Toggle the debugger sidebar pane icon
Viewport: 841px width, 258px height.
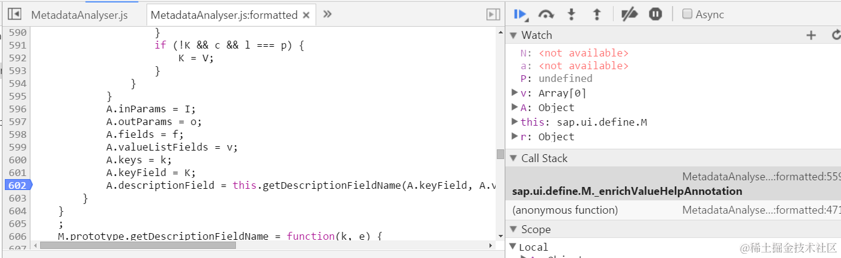click(x=493, y=14)
